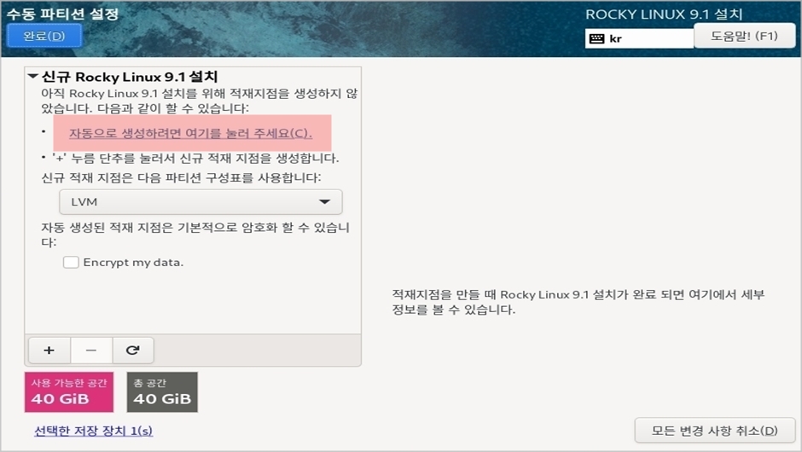This screenshot has width=802, height=452.
Task: Click the plus icon to add mount point
Action: (49, 351)
